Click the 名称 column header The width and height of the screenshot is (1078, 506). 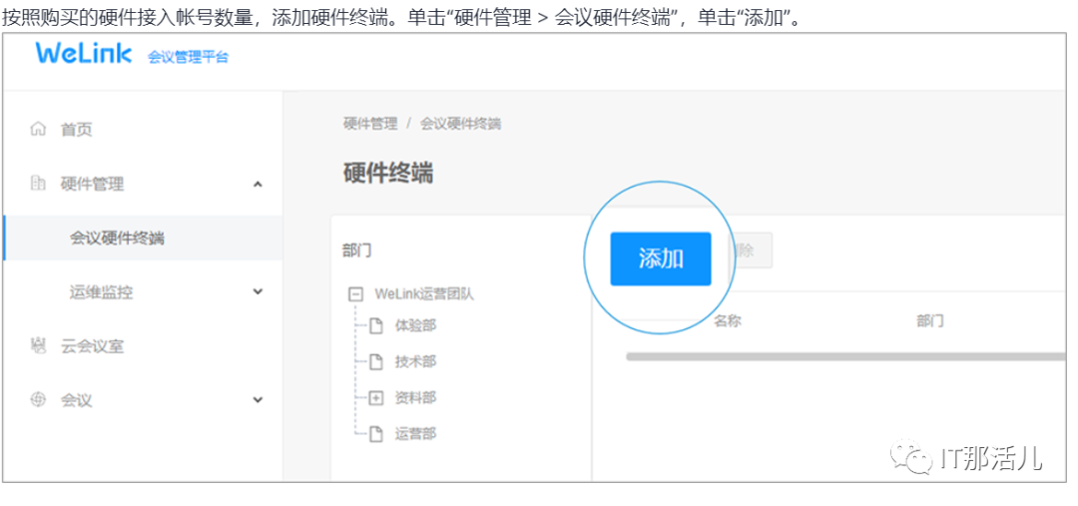728,321
